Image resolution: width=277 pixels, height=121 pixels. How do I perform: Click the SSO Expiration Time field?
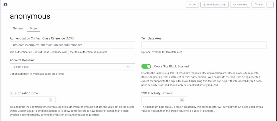pos(29,100)
